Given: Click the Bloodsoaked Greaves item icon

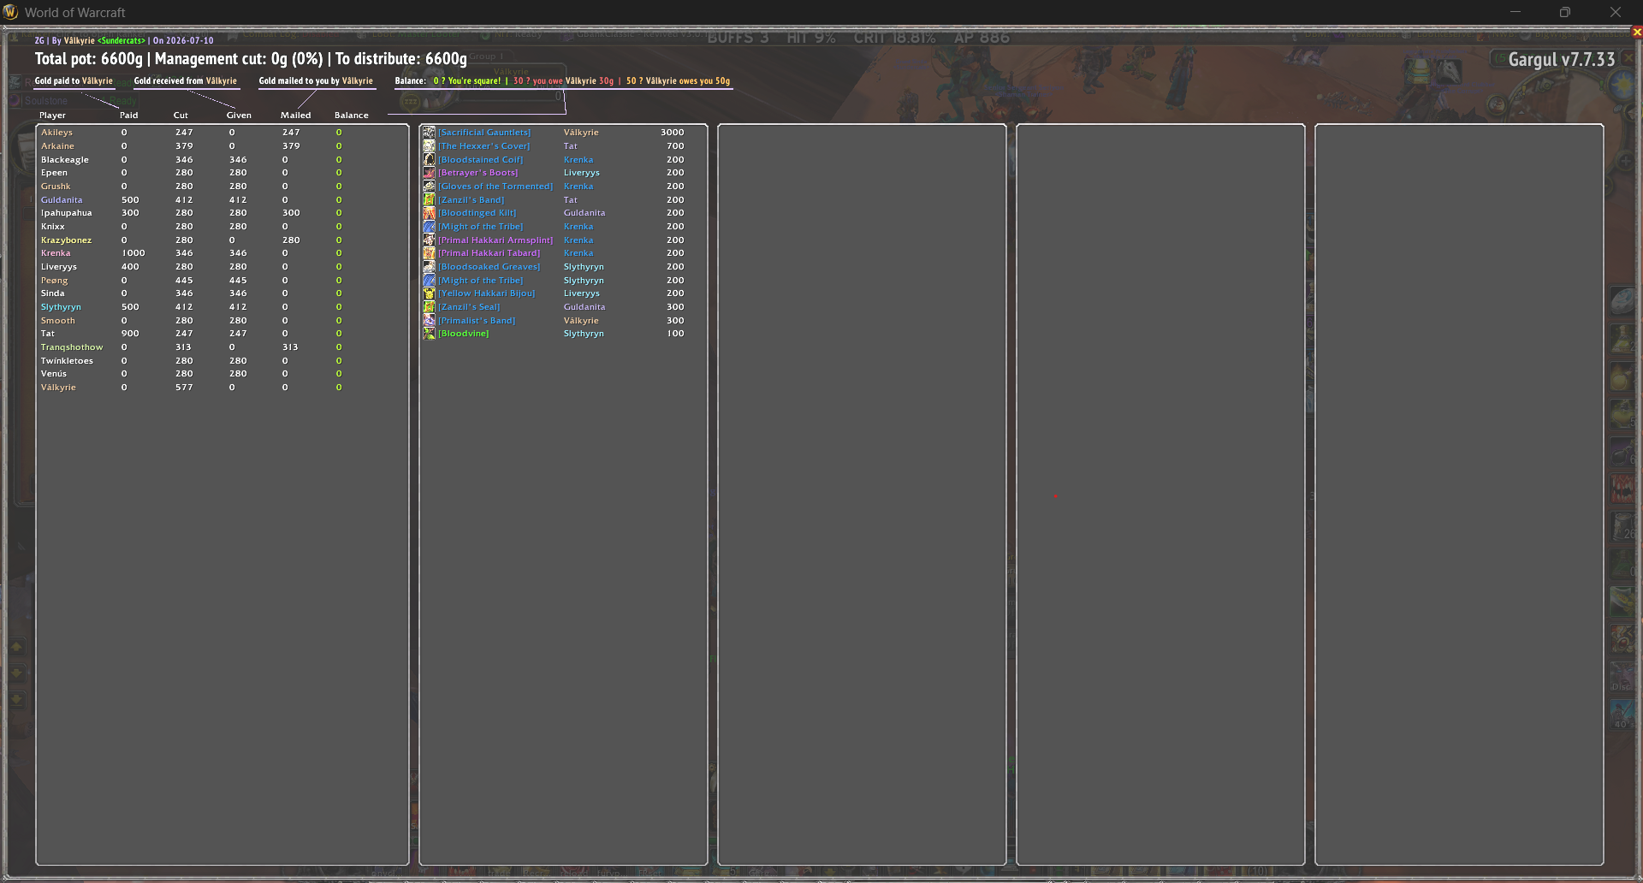Looking at the screenshot, I should [430, 267].
